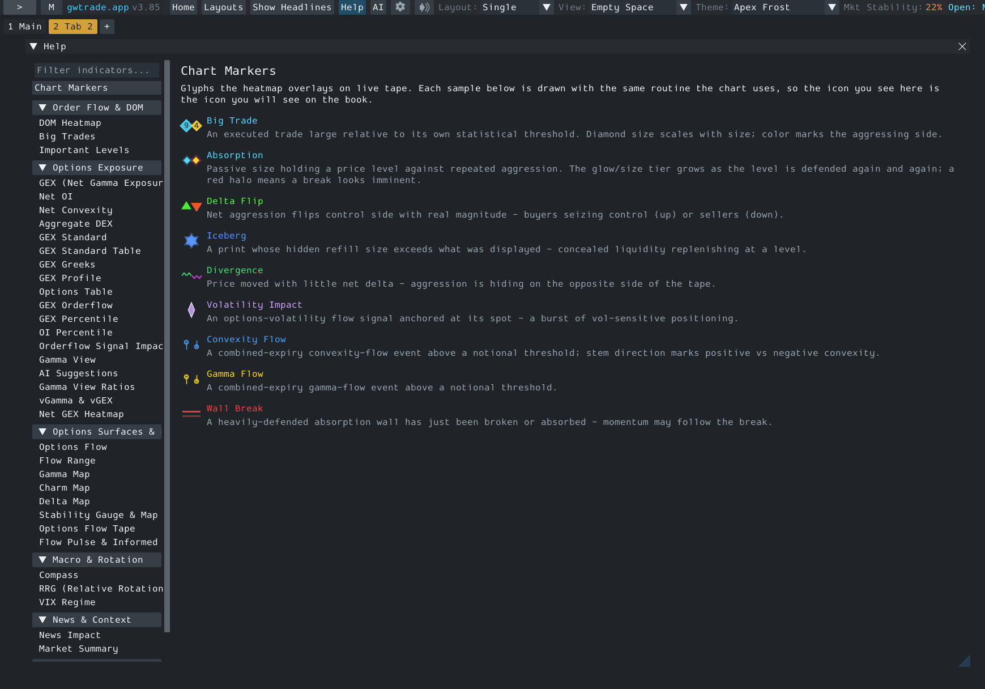Select Chart Markers in sidebar
The image size is (985, 689).
pyautogui.click(x=97, y=88)
